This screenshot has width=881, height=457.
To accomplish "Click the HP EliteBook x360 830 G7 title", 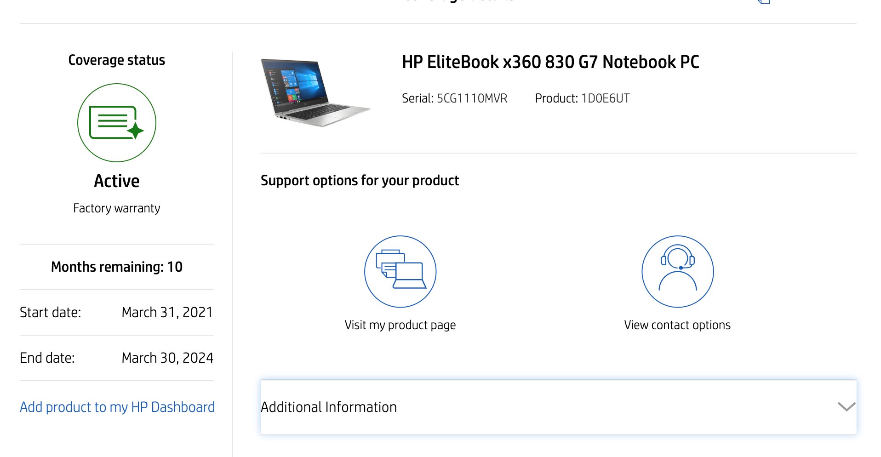I will [550, 62].
